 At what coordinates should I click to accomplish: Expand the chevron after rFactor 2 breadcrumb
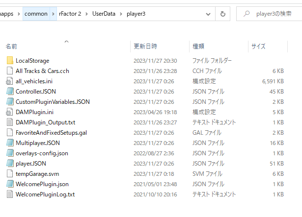[x=86, y=14]
